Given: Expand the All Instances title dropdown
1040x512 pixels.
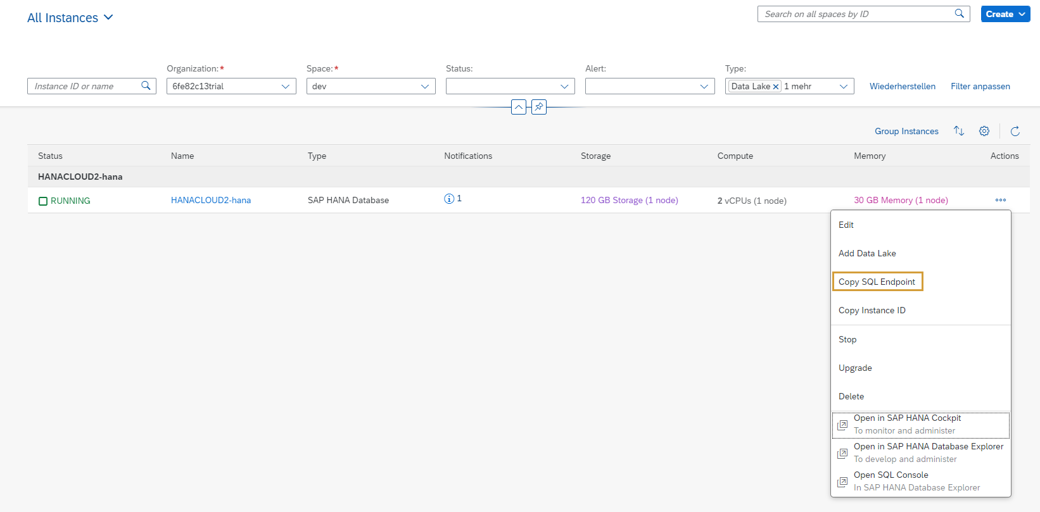Looking at the screenshot, I should tap(108, 18).
